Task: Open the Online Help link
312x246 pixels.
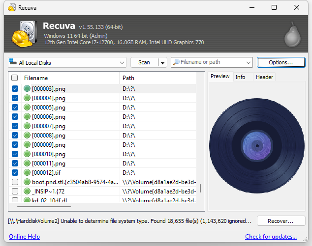Action: [24, 237]
